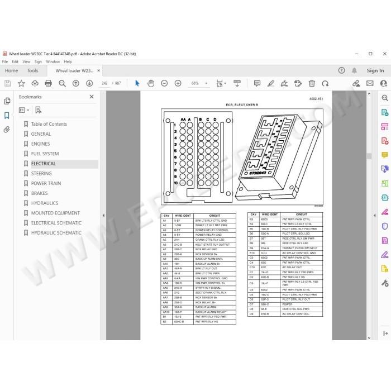391x391 pixels.
Task: Print the document with printer icon
Action: [x=49, y=83]
